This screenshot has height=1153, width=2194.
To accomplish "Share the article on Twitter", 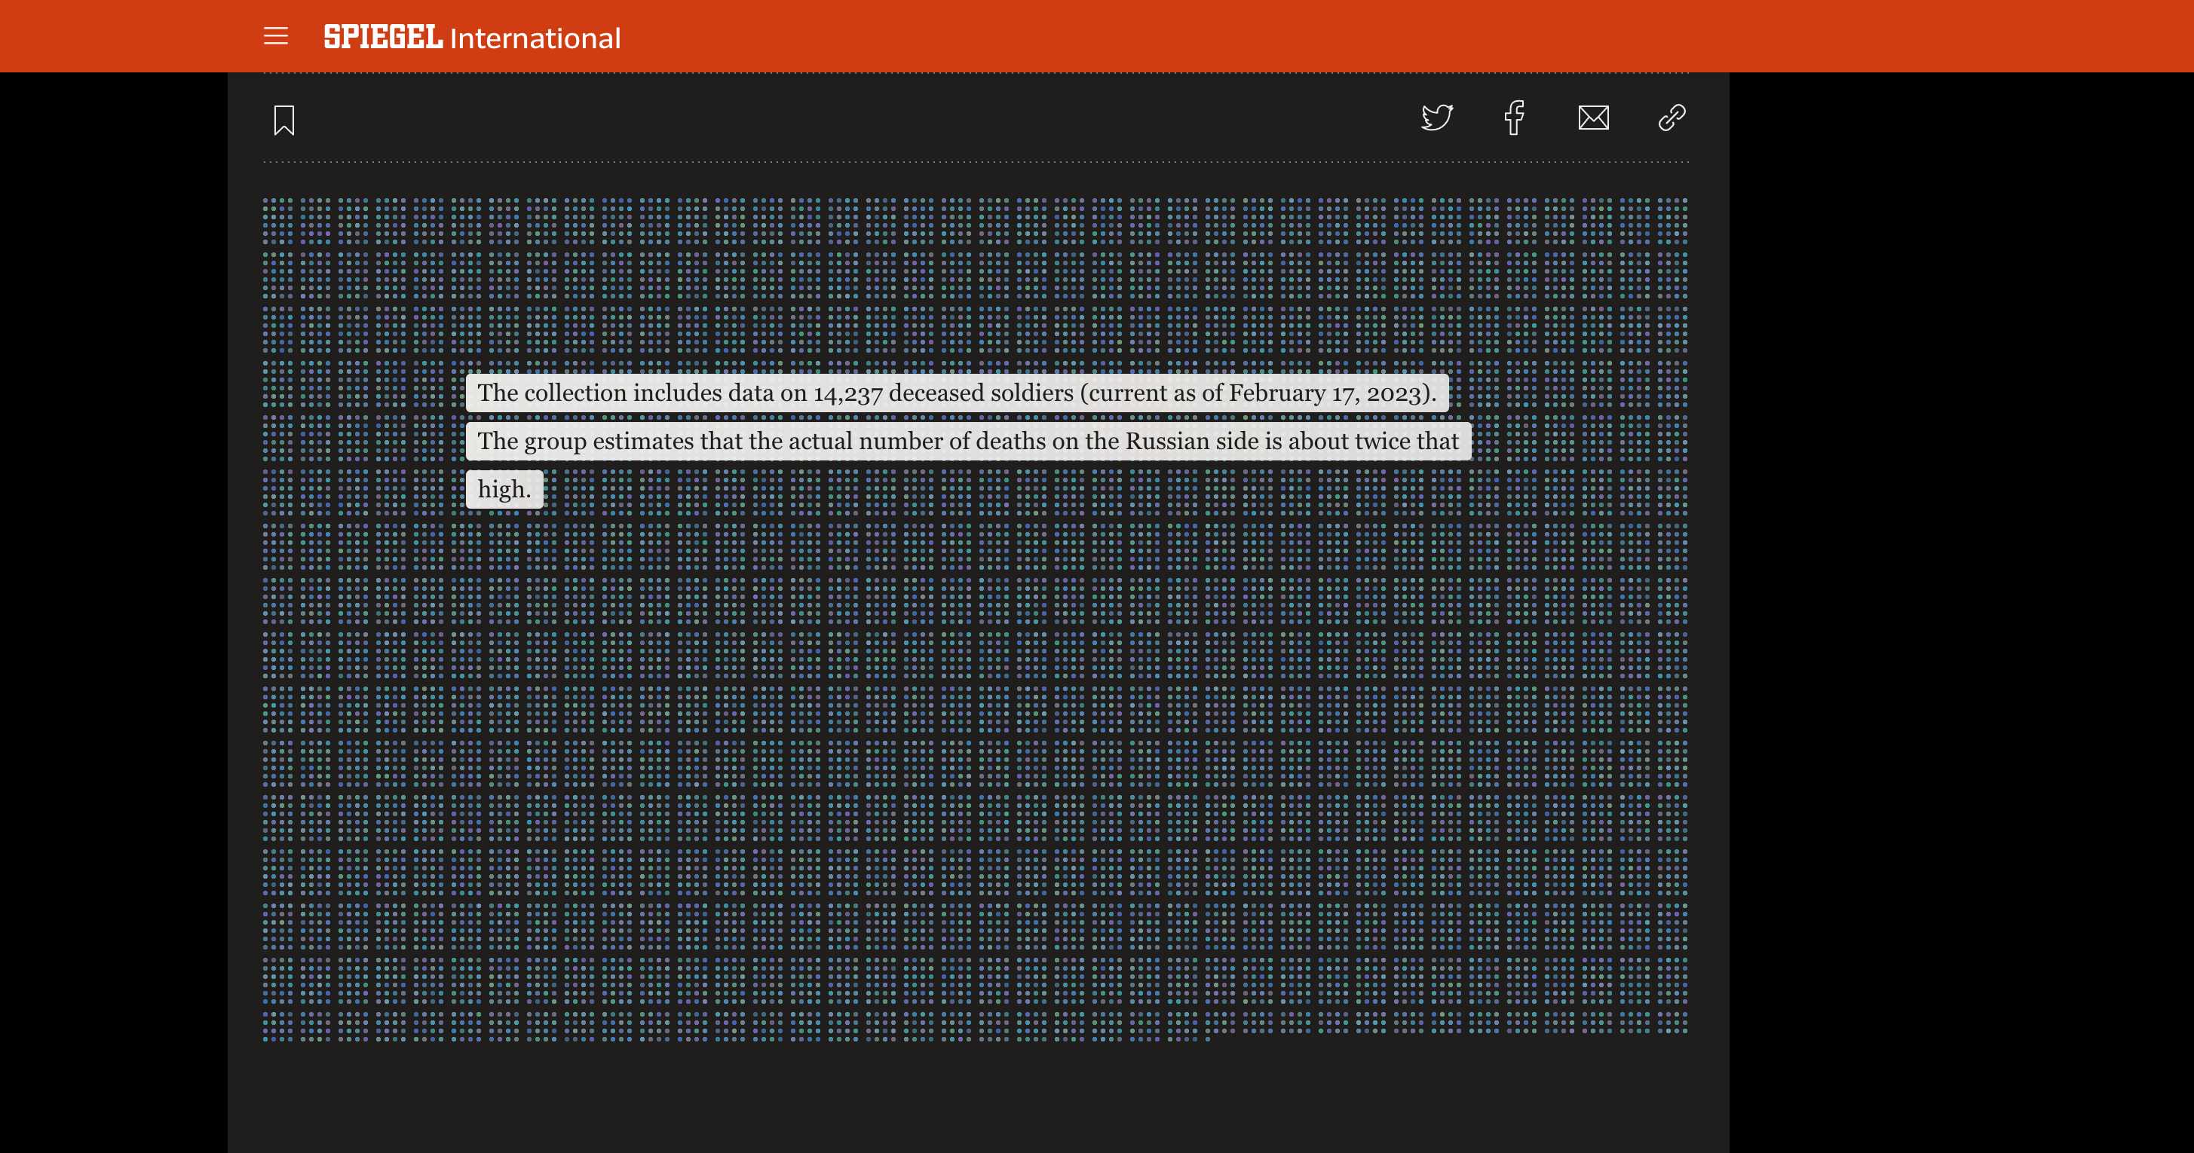I will click(1437, 118).
